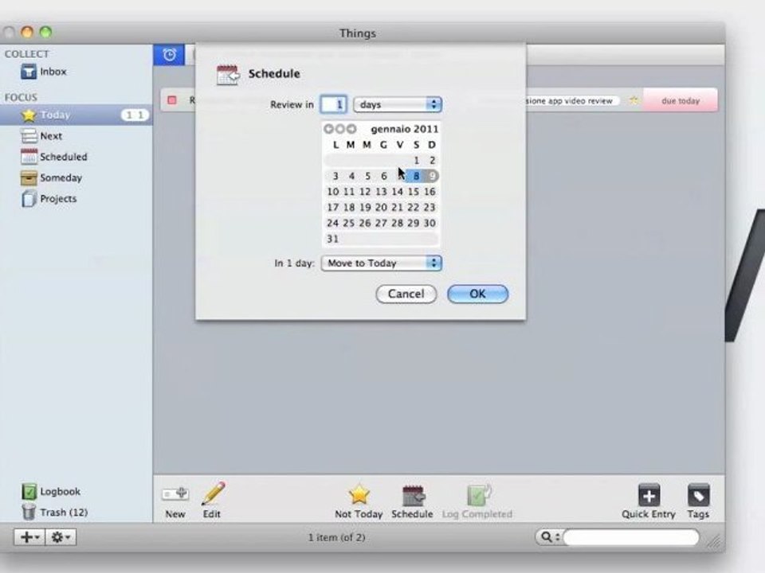Viewport: 765px width, 573px height.
Task: Click the search input field
Action: [631, 537]
